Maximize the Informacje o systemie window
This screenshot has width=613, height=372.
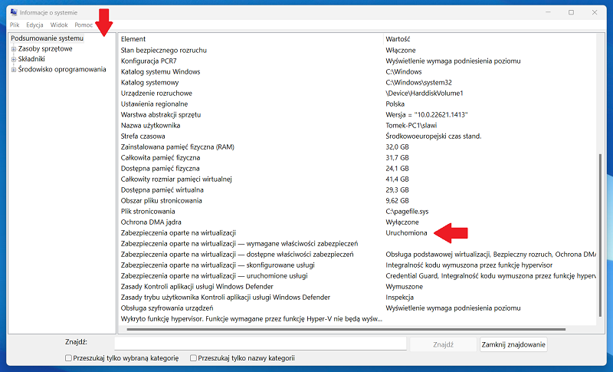pyautogui.click(x=571, y=12)
